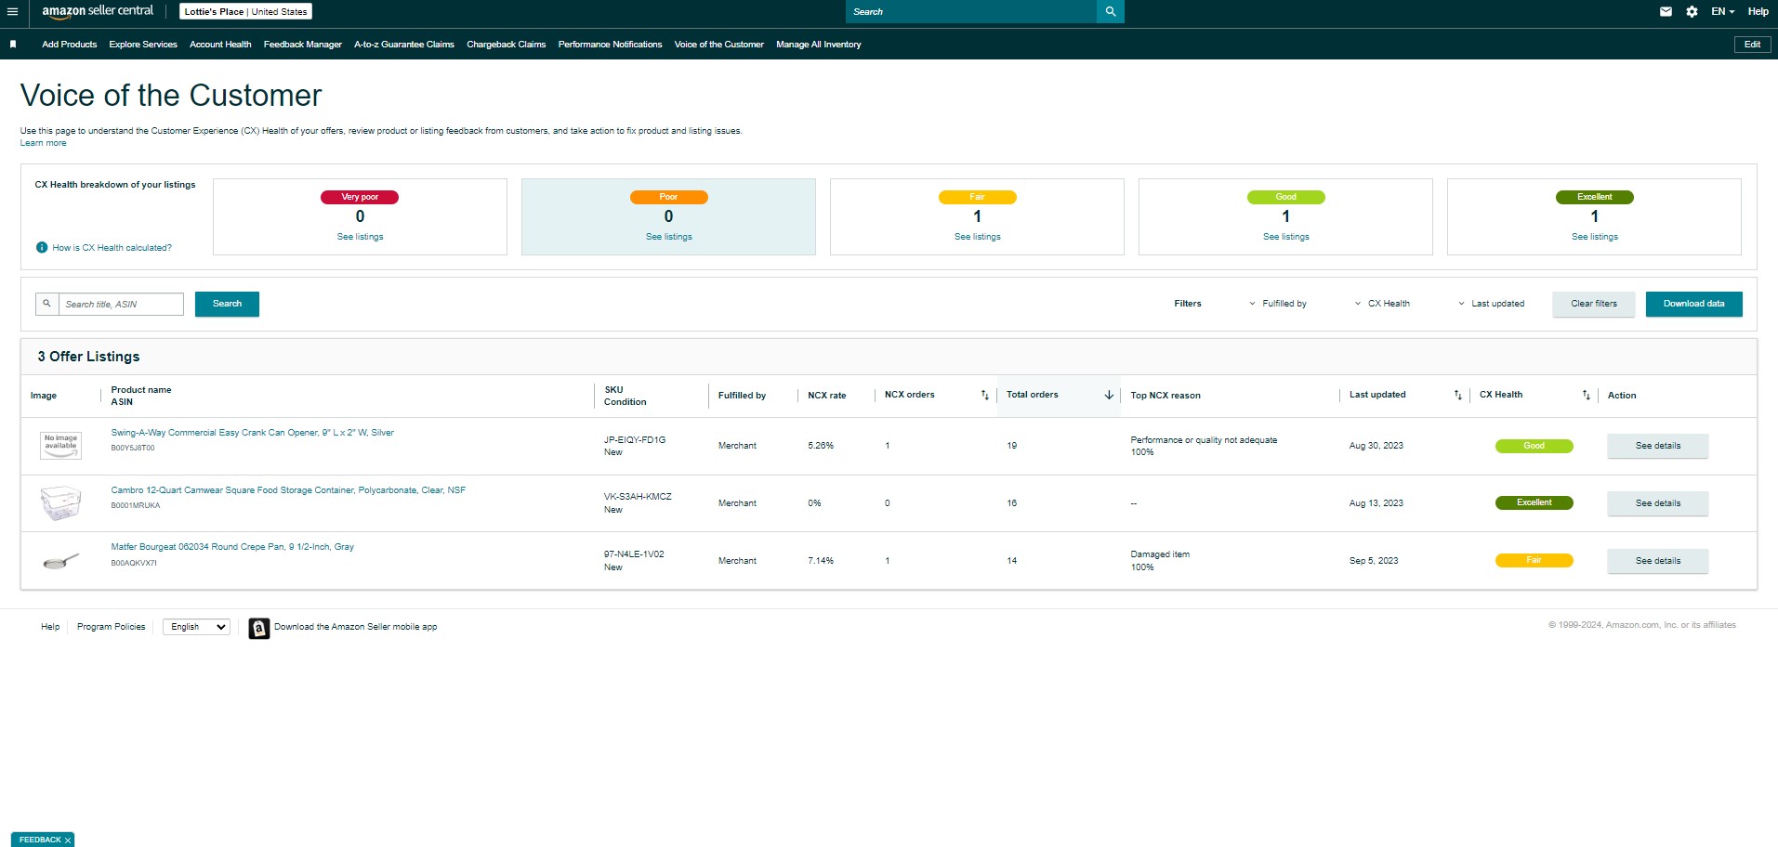See listings under Fair
The height and width of the screenshot is (847, 1778).
tap(978, 237)
